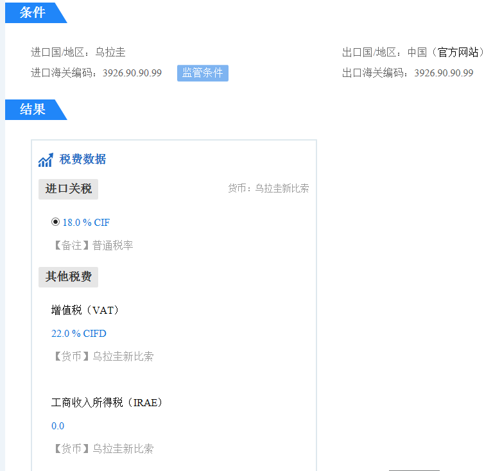The image size is (493, 471).
Task: Click the 0.0 IRAE value
Action: (58, 425)
